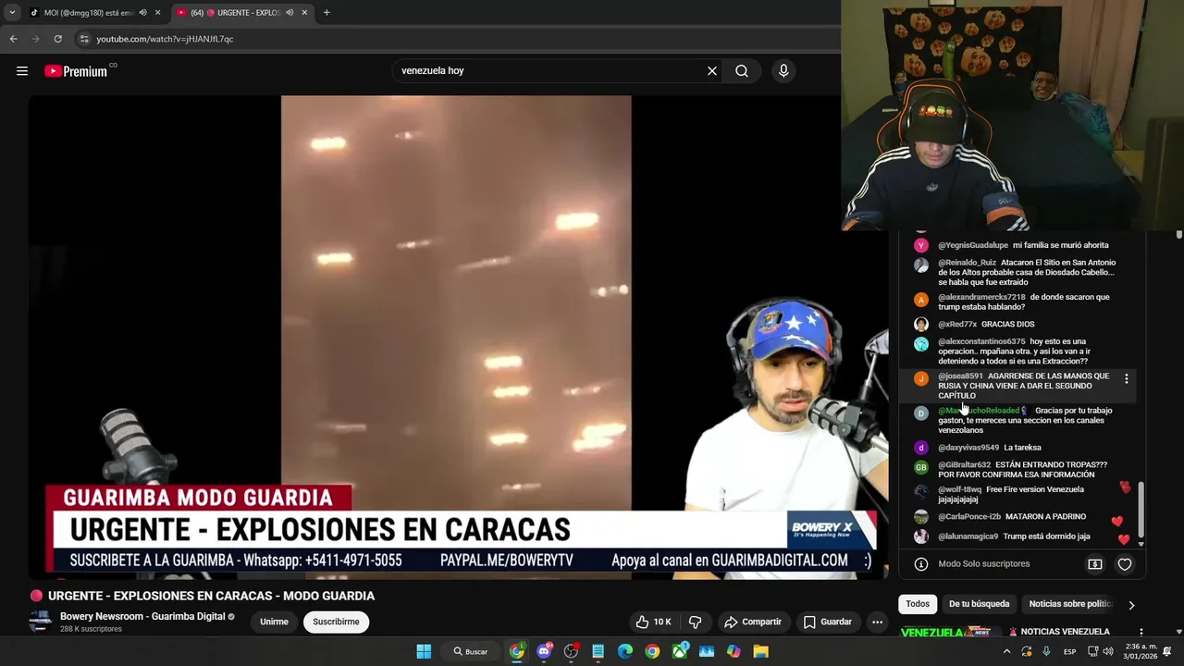Image resolution: width=1184 pixels, height=666 pixels.
Task: Click @CarlaPonce-i2b username in chat
Action: (969, 517)
